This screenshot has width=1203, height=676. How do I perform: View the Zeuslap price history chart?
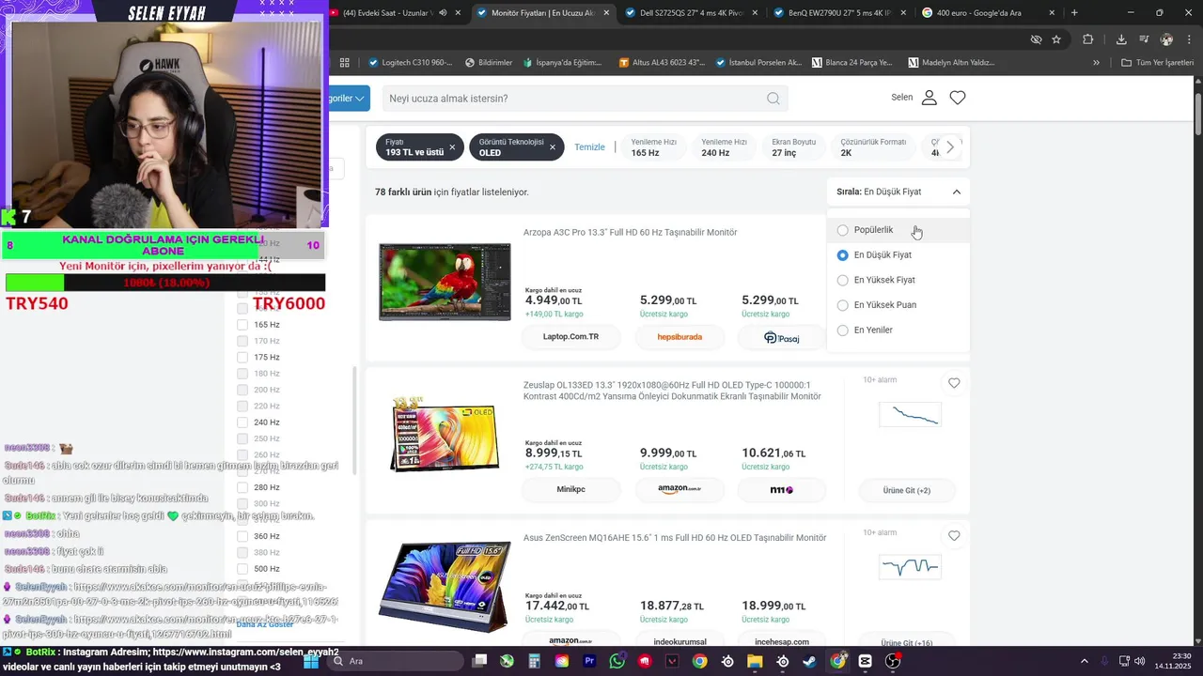pyautogui.click(x=909, y=414)
